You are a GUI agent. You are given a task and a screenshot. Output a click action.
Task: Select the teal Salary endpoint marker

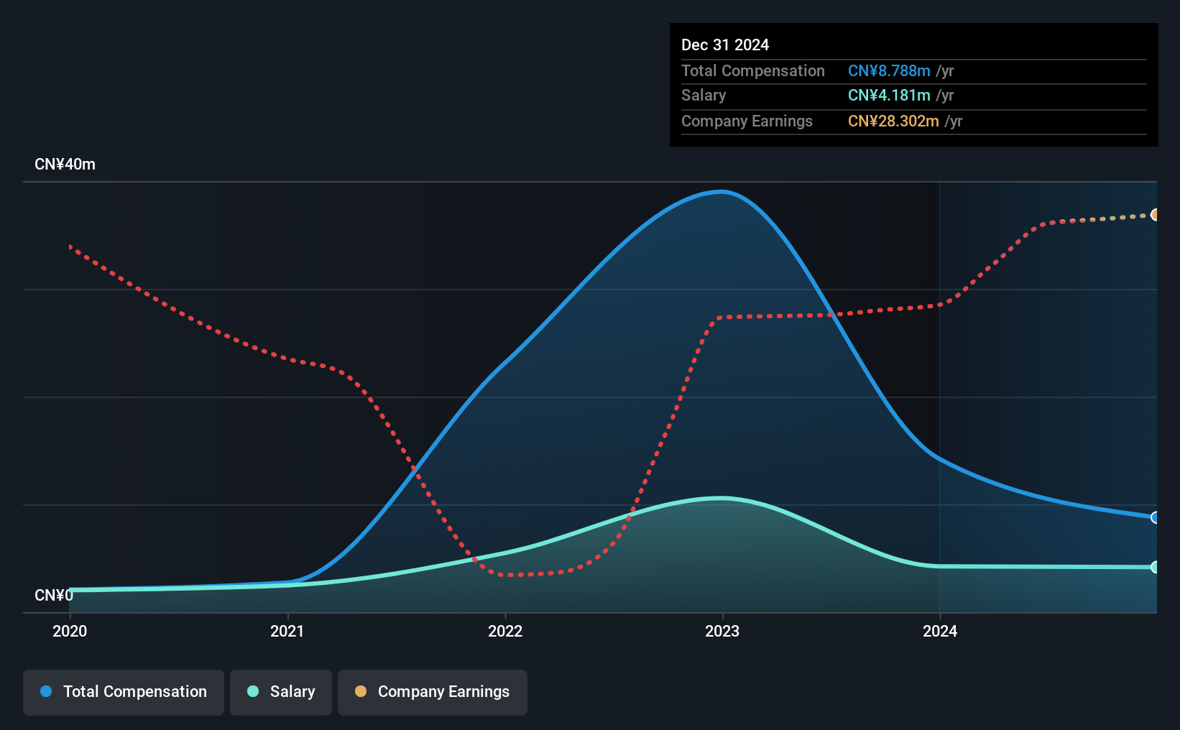point(1155,567)
